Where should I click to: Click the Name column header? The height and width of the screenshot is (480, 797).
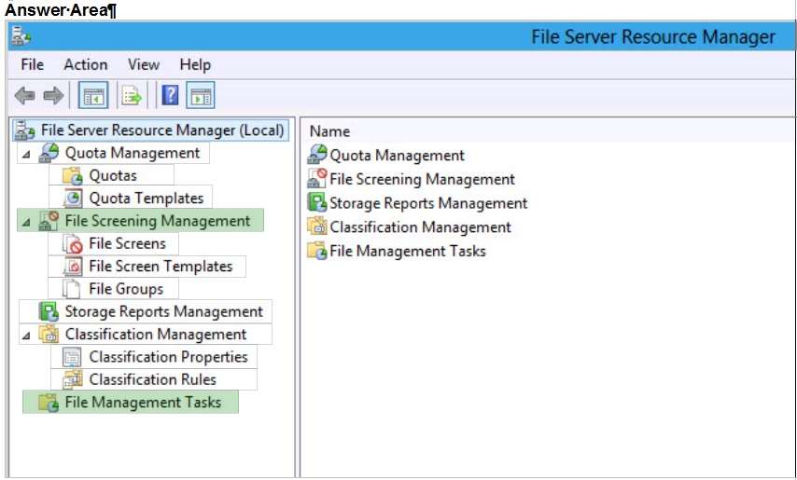pos(329,131)
